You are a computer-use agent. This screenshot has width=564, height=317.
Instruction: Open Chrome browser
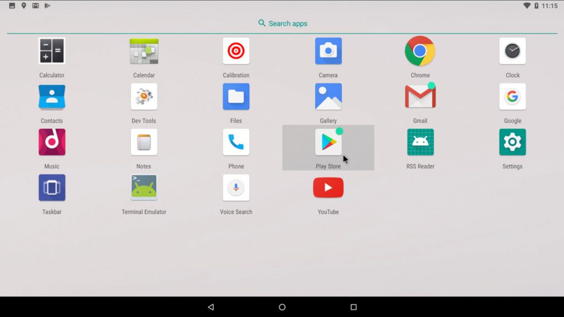pos(420,51)
